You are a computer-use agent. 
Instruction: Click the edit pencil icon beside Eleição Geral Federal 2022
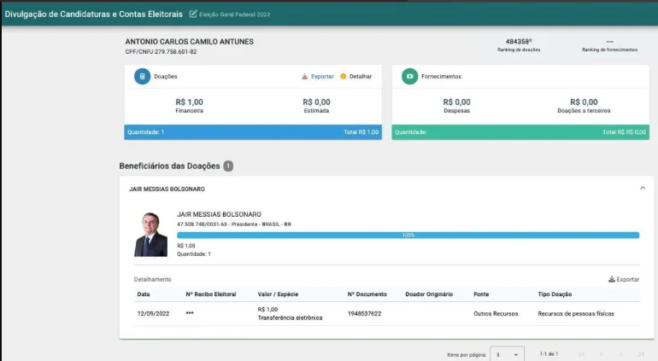coord(193,14)
